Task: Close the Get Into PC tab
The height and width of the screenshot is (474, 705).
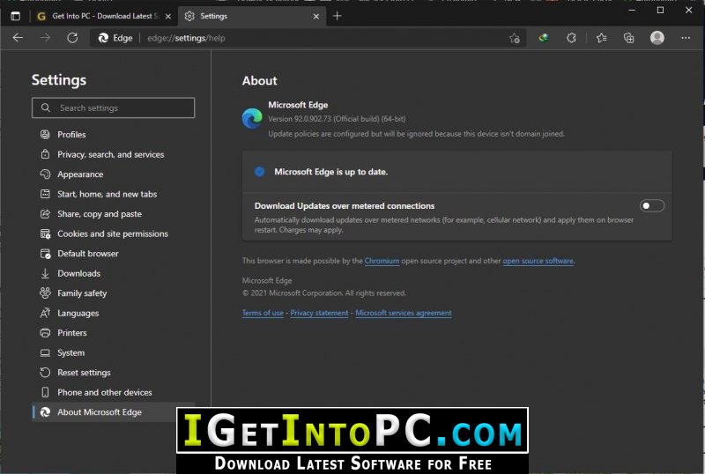Action: pos(167,16)
